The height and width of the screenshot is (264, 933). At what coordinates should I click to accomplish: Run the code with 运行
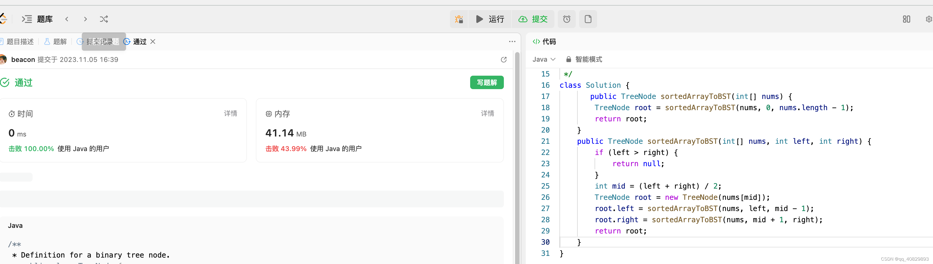490,19
